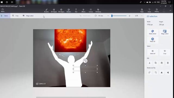Viewport: 174px width, 98px height.
Task: Click the Rotate right icon
Action: (x=156, y=72)
